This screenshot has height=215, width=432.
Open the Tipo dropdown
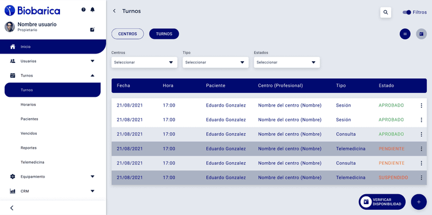point(215,62)
